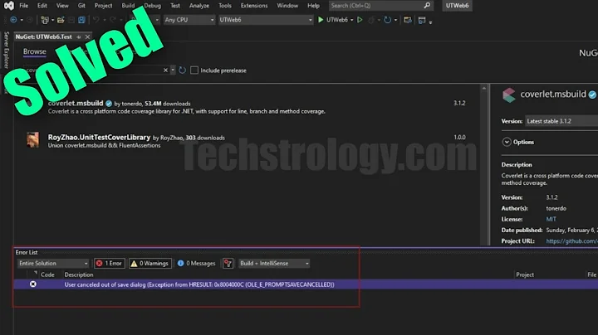
Task: Open the github project URL link
Action: point(571,241)
